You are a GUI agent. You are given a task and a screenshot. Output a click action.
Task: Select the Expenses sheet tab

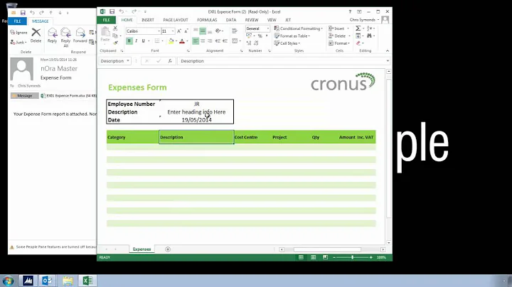pyautogui.click(x=142, y=249)
